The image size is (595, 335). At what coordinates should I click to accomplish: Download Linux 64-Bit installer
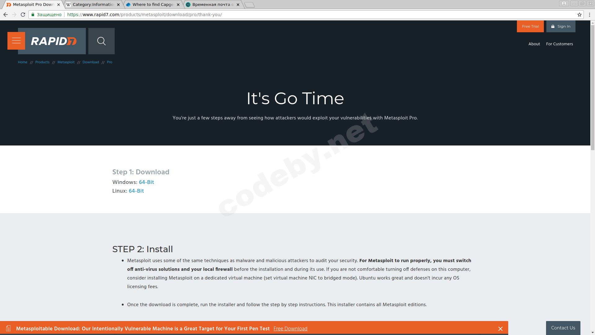click(x=136, y=191)
